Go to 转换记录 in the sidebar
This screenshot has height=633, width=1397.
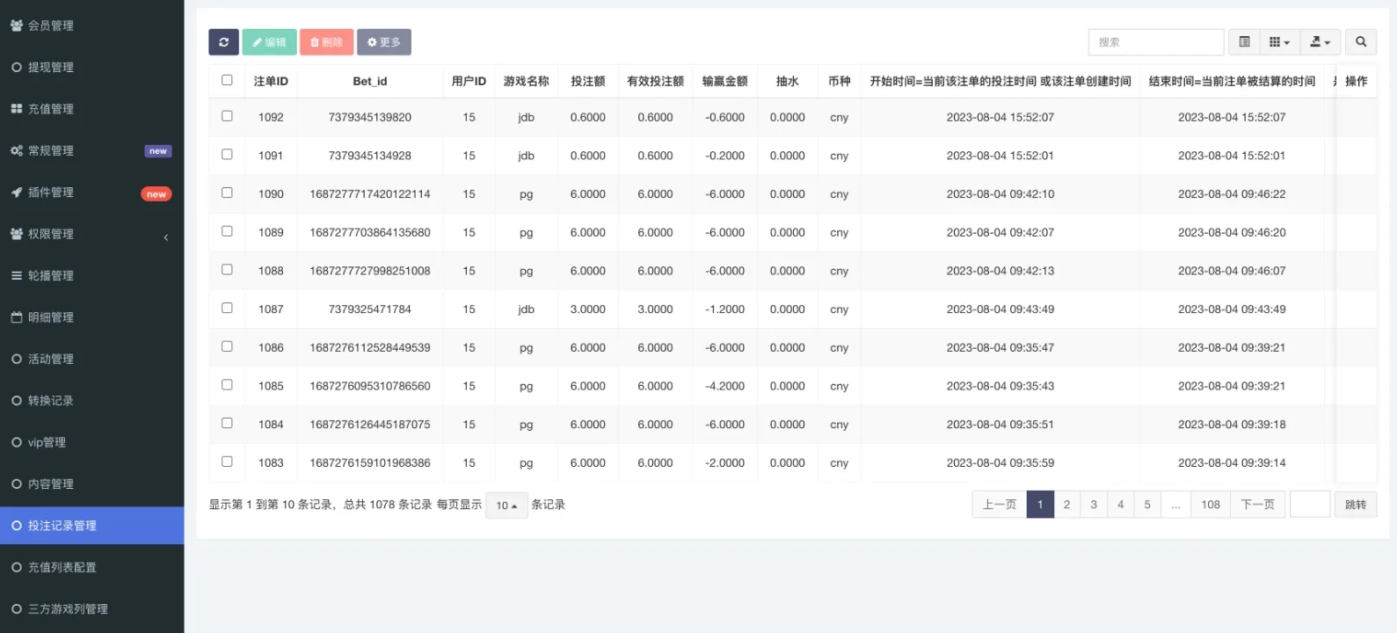pyautogui.click(x=51, y=401)
